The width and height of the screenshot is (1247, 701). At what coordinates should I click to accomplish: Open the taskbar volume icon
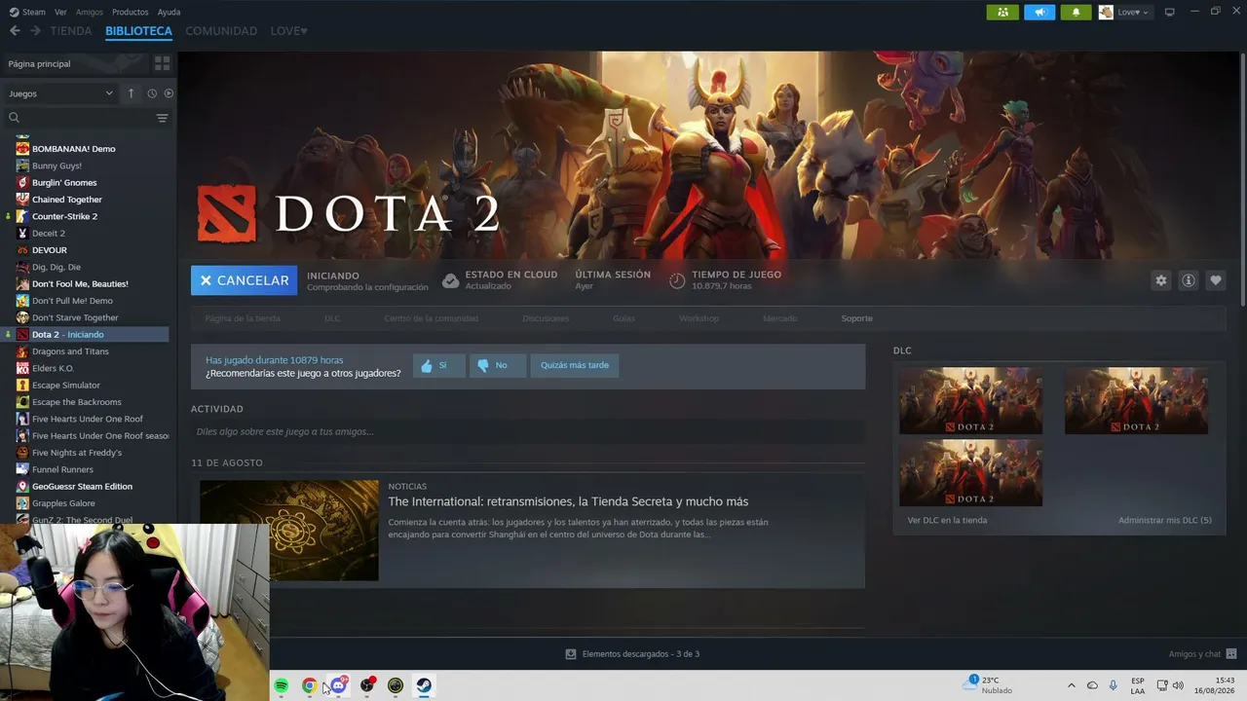(1178, 685)
